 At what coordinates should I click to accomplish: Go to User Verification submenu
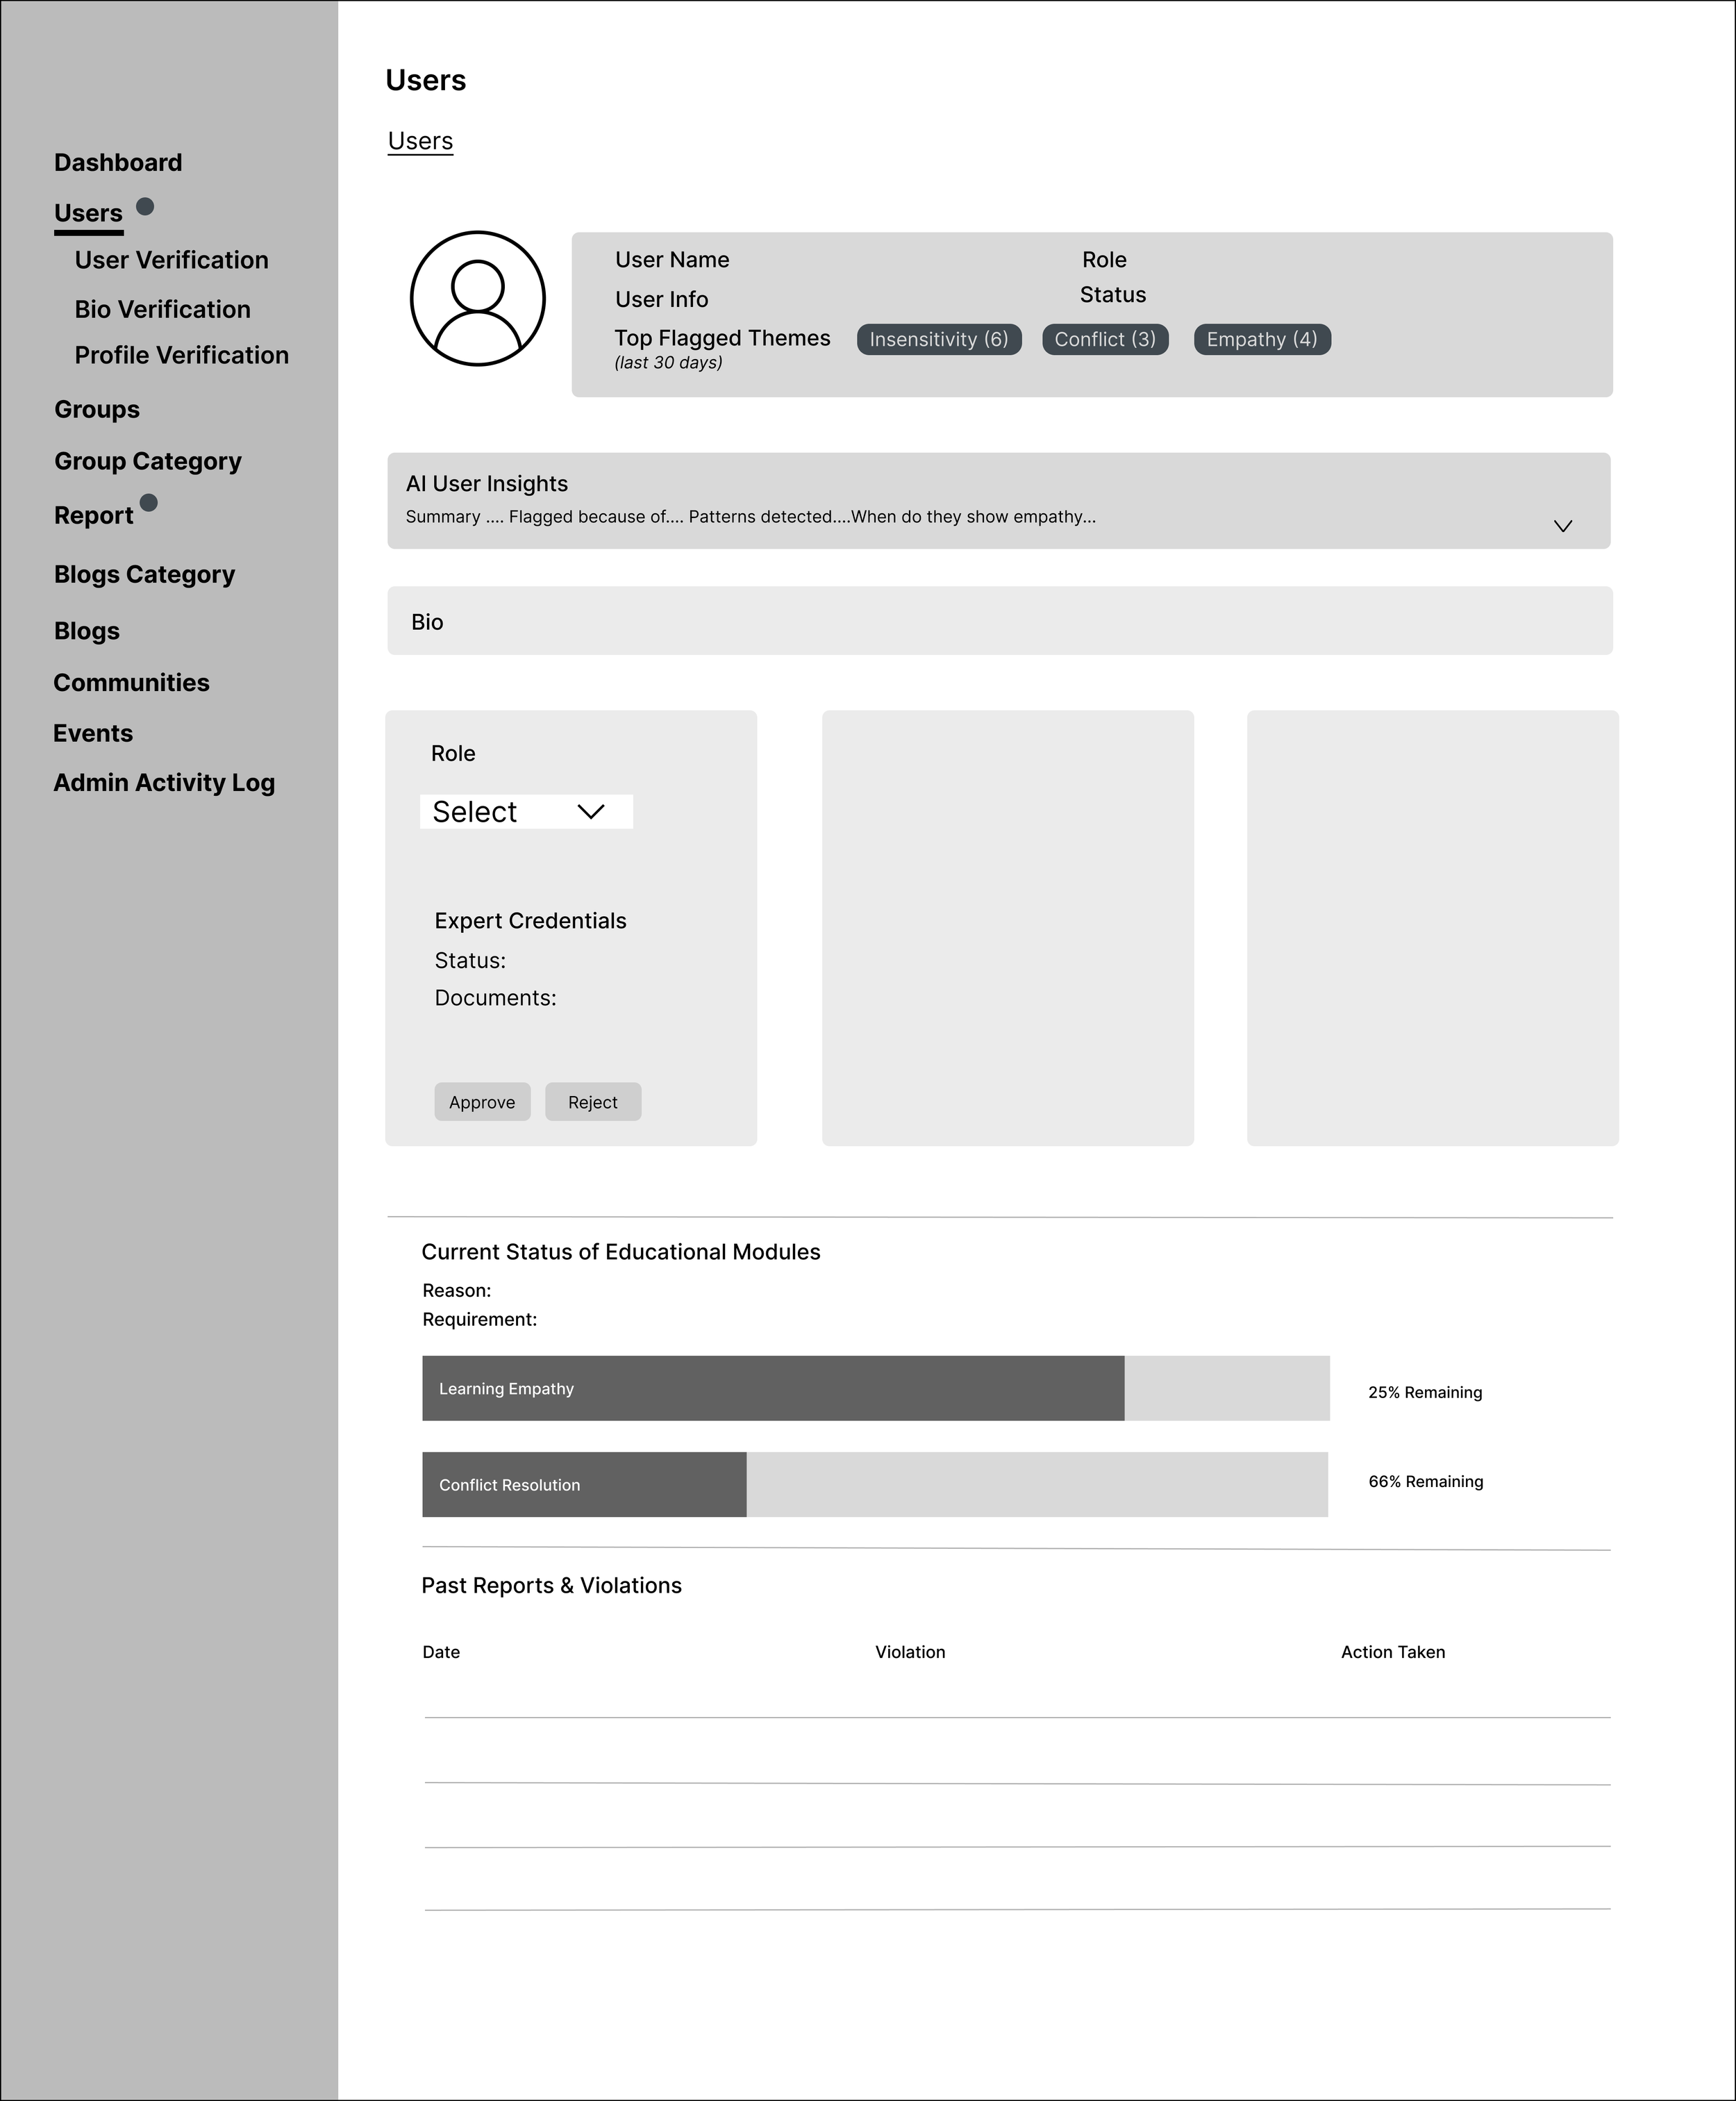(x=171, y=260)
